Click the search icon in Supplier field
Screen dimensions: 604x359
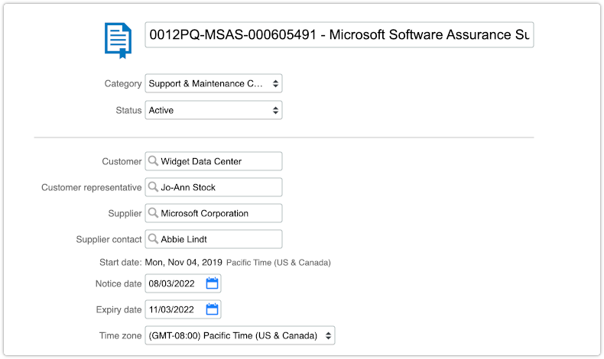153,213
